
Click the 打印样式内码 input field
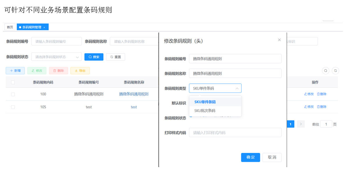tap(235, 133)
